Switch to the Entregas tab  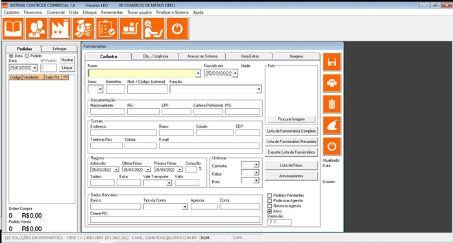[60, 49]
